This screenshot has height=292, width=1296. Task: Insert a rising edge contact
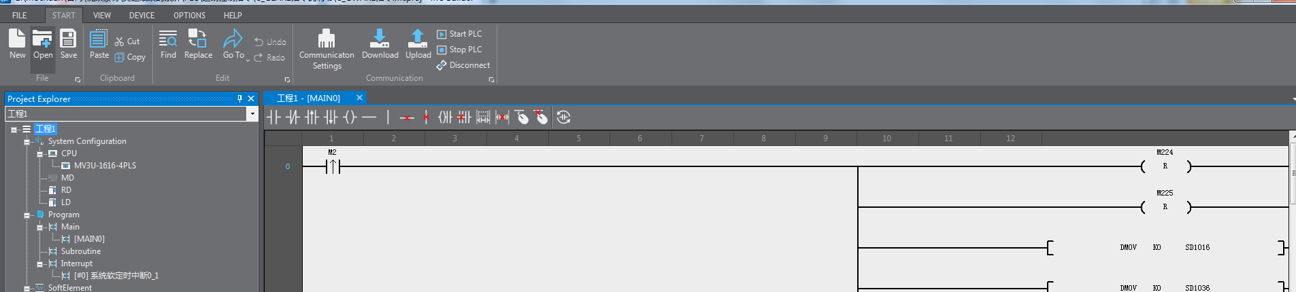coord(312,117)
